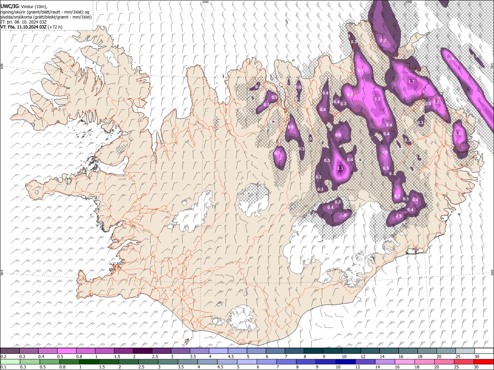This screenshot has width=494, height=370.
Task: Click the top-row legend swatch between 8 and 9
Action: tap(313, 351)
